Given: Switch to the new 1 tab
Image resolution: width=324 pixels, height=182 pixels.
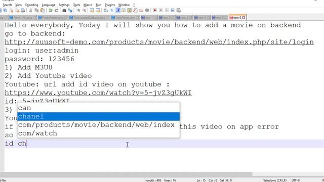Looking at the screenshot, I should tap(149, 18).
